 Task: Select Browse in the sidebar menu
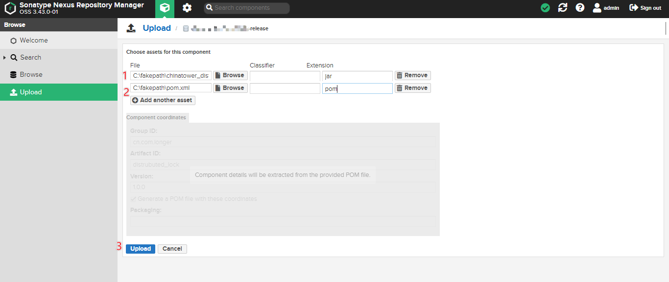(31, 75)
